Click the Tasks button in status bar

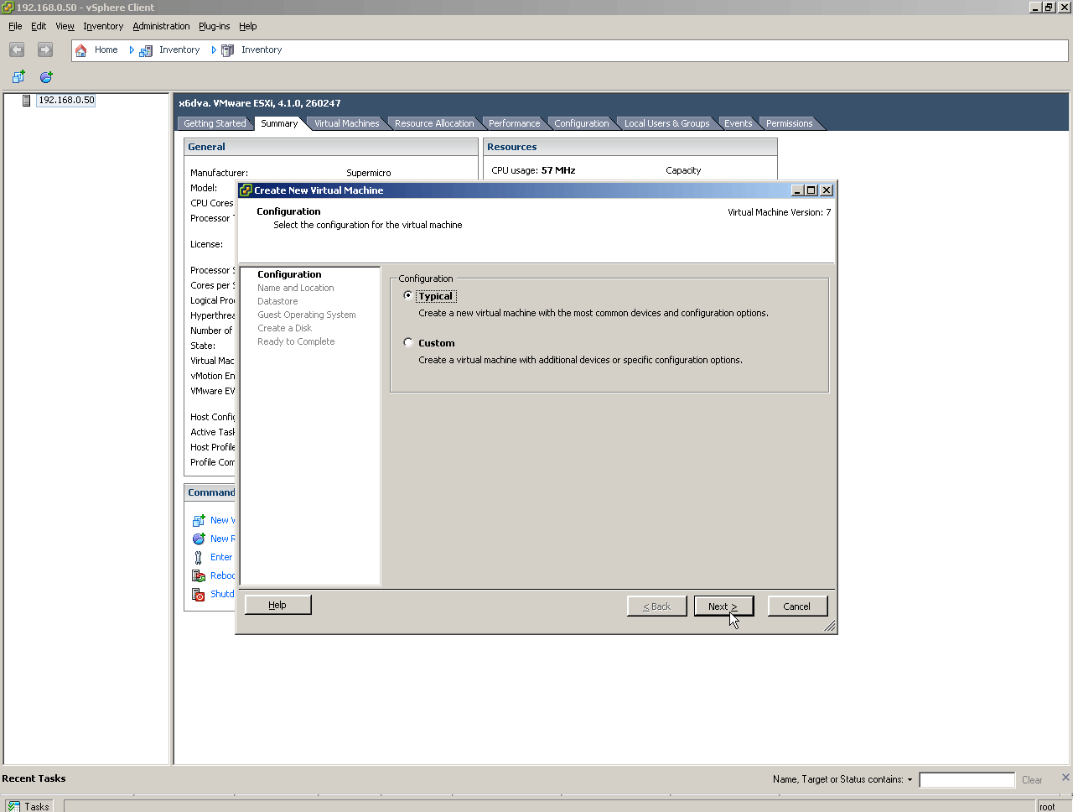[29, 806]
